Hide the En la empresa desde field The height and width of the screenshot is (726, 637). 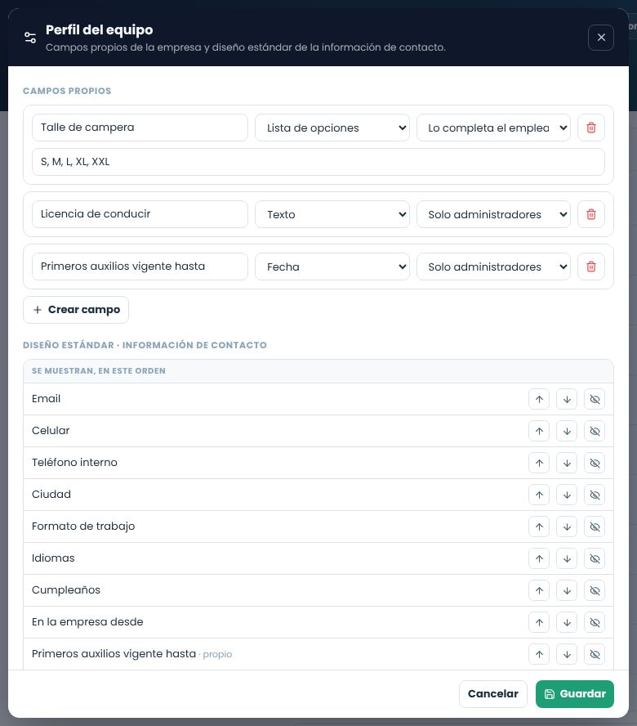pos(595,623)
